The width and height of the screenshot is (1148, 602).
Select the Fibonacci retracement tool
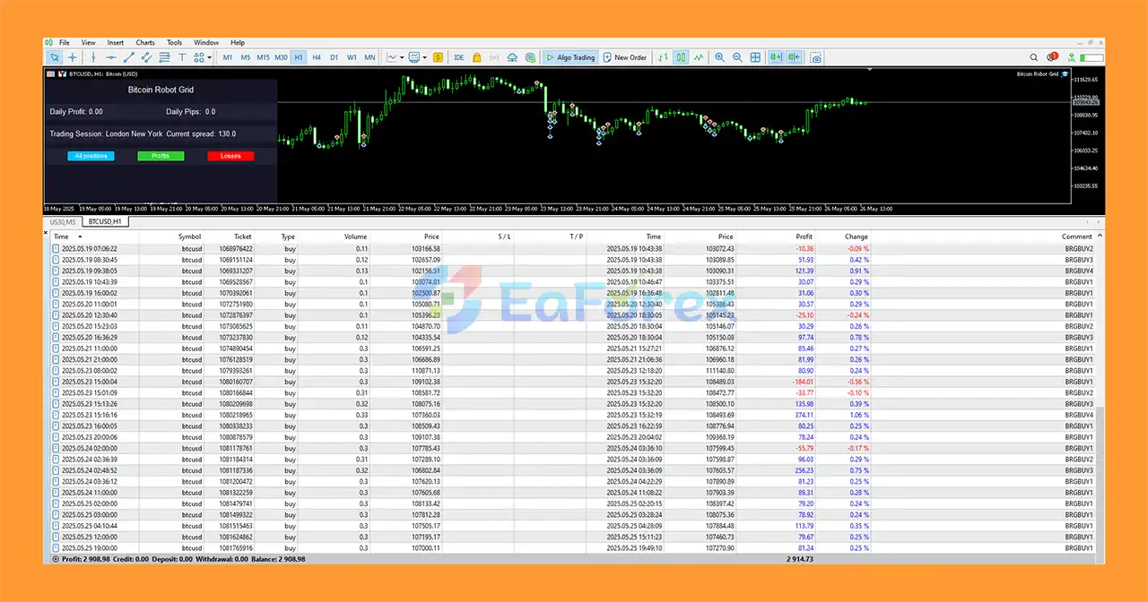coord(164,57)
